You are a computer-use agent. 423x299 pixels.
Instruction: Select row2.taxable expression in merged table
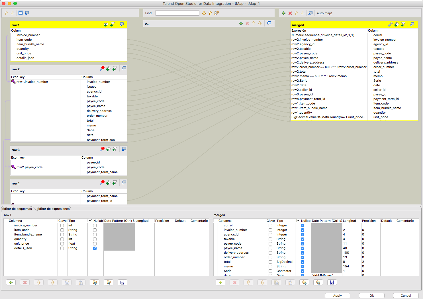(301, 49)
